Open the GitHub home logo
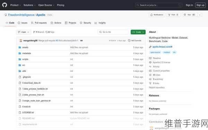 tap(5, 5)
